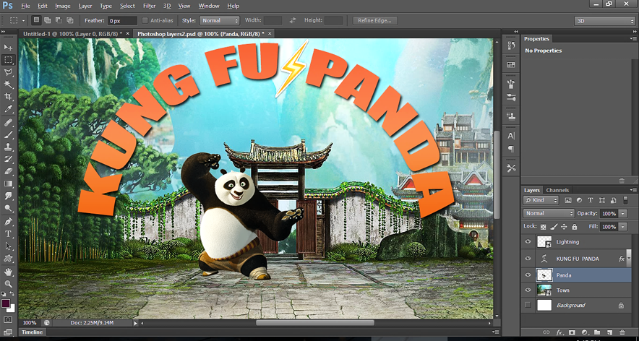Select the Town layer thumbnail
Viewport: 639px width, 341px height.
coord(544,290)
